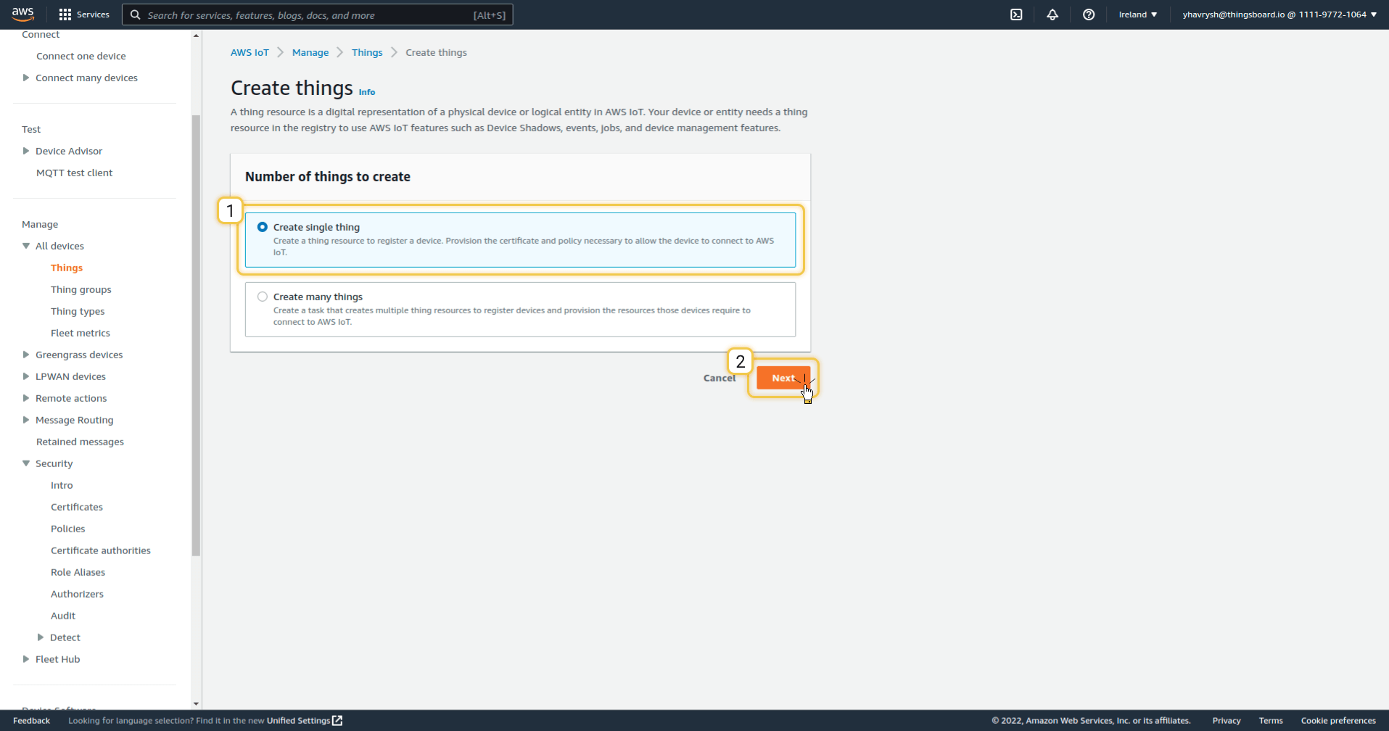Screen dimensions: 1389x731
Task: Open the help question mark icon
Action: click(x=1089, y=15)
